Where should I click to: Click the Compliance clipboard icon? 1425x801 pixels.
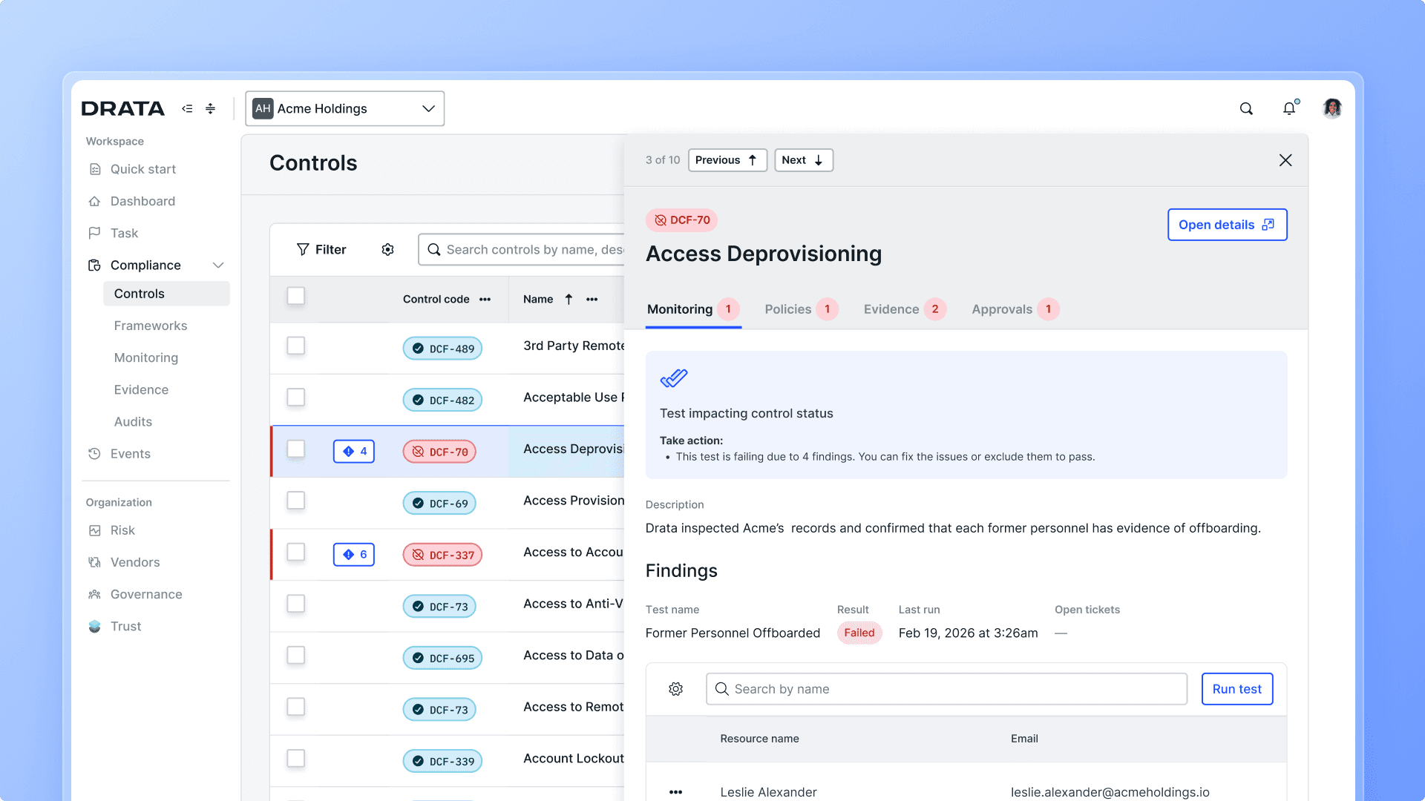pos(94,265)
